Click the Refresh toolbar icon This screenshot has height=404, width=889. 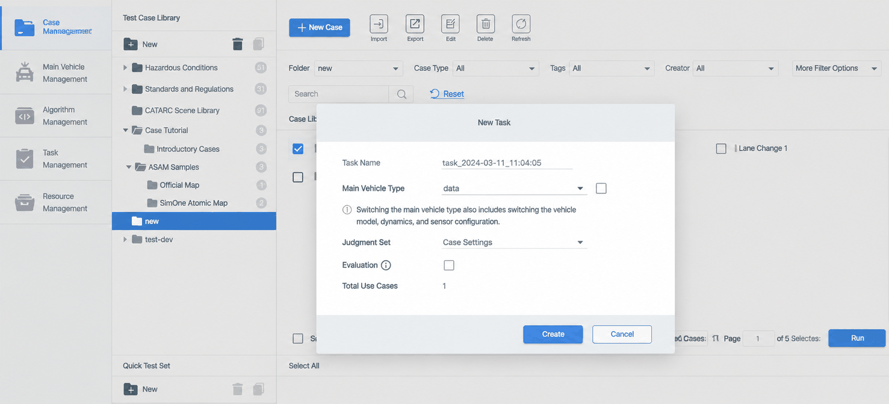coord(521,24)
